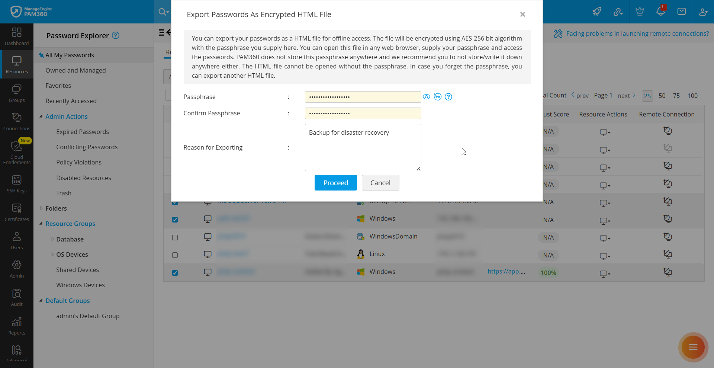Collapse the Admin Actions section
Image resolution: width=714 pixels, height=368 pixels.
pyautogui.click(x=42, y=116)
